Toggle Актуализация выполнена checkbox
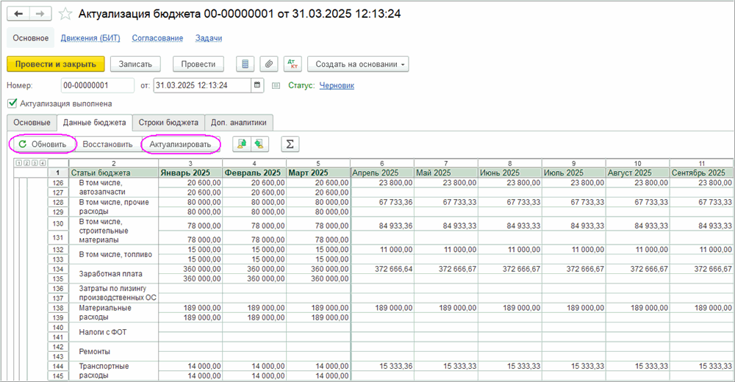The image size is (735, 382). click(x=12, y=104)
